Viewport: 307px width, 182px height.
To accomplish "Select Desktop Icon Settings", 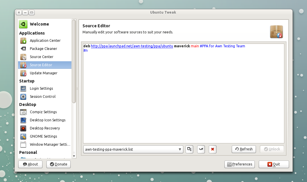I will [45, 120].
